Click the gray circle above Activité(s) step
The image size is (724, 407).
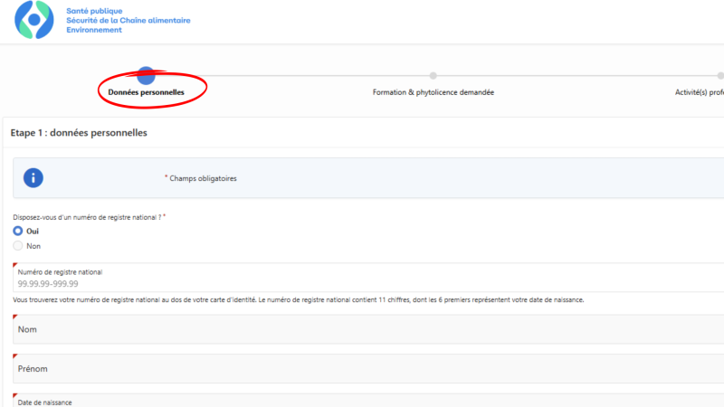point(720,76)
